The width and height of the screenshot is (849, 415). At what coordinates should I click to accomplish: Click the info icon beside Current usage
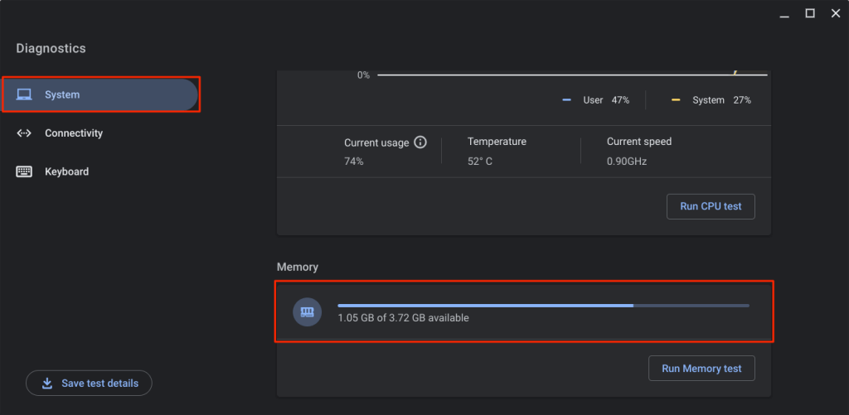click(x=420, y=142)
